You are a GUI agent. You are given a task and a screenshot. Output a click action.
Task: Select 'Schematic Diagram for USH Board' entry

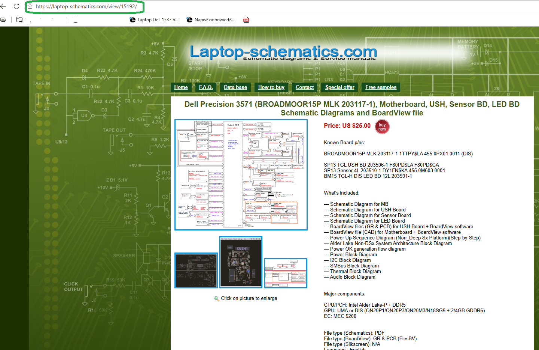[x=365, y=210]
